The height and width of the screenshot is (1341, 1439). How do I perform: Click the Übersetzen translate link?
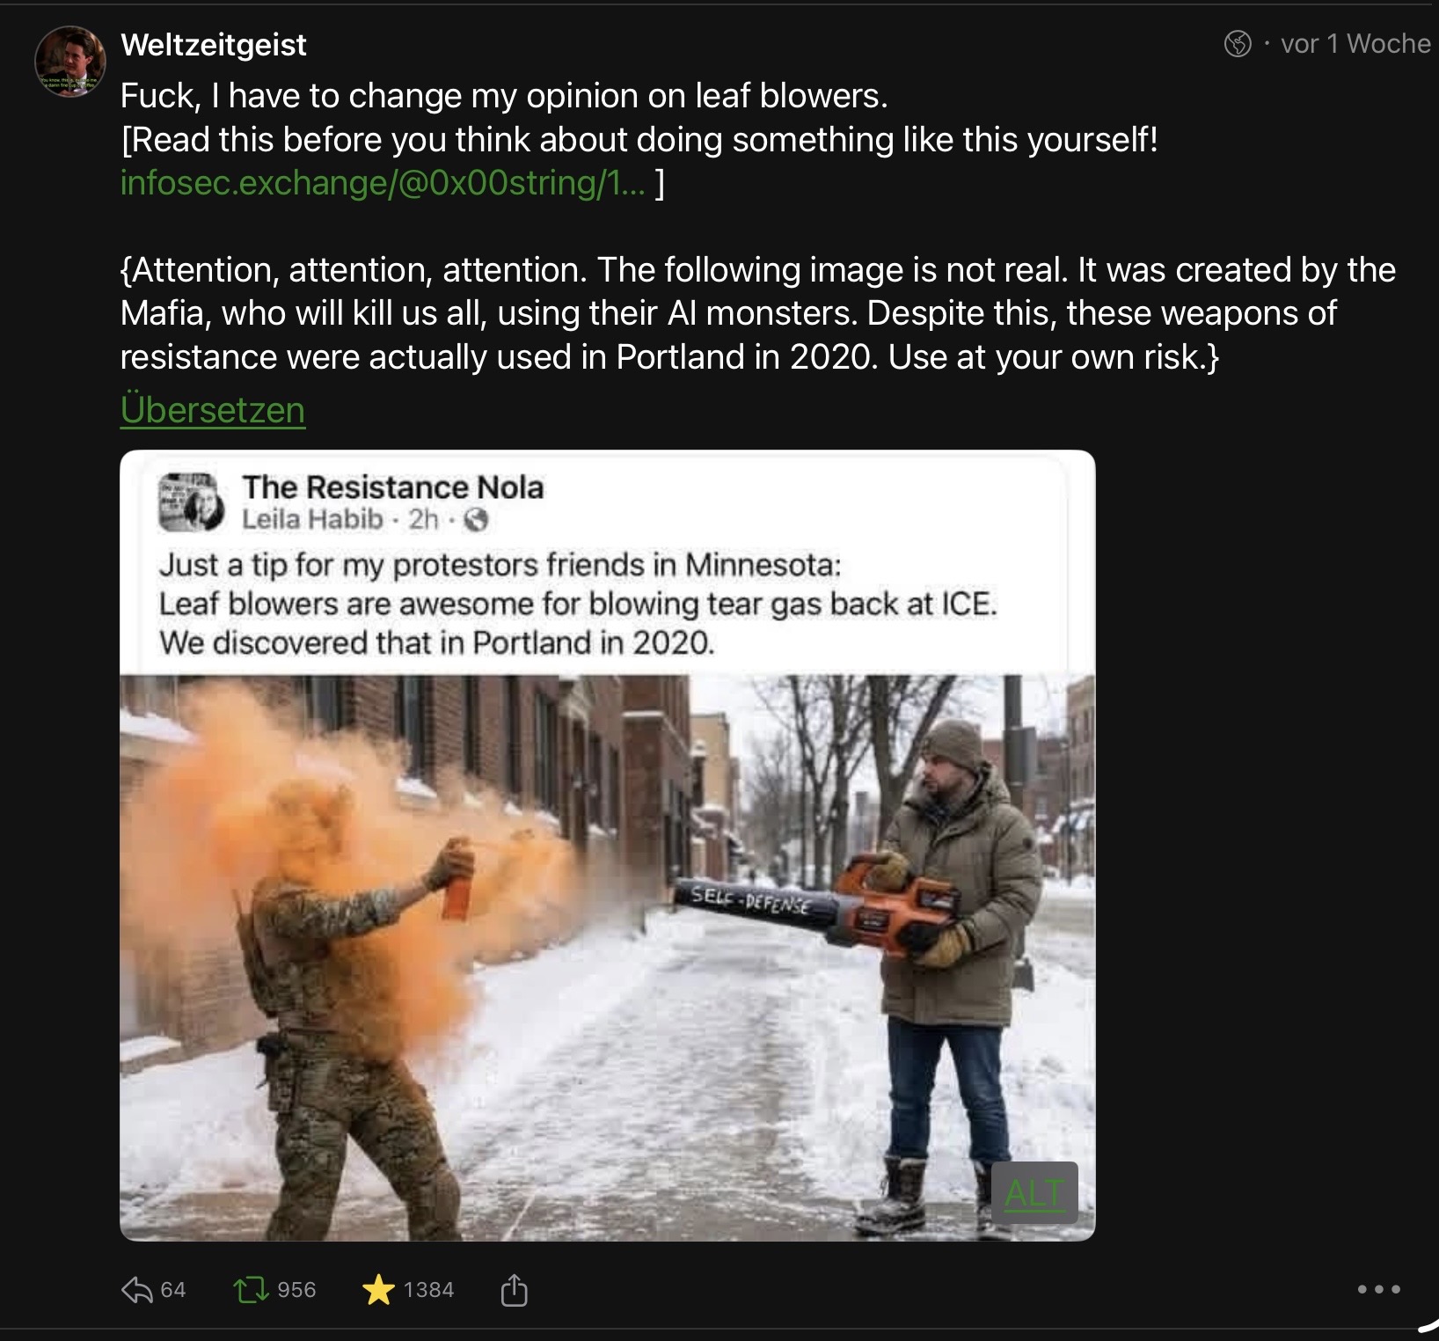point(213,410)
